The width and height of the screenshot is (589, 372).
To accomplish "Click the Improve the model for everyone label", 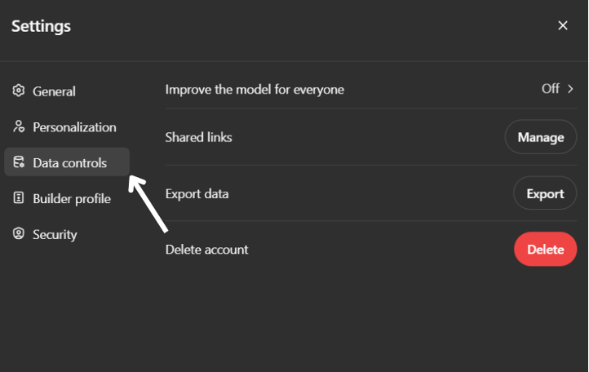I will (x=255, y=90).
